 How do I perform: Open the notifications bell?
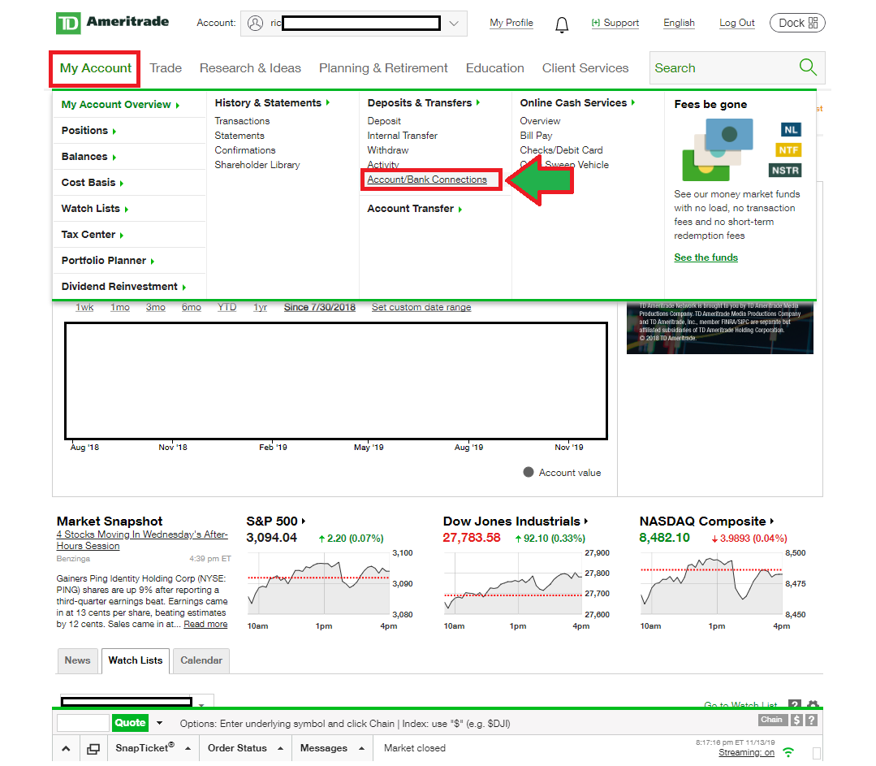562,24
